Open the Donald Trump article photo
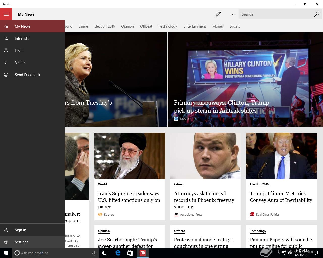The width and height of the screenshot is (323, 258). click(281, 156)
